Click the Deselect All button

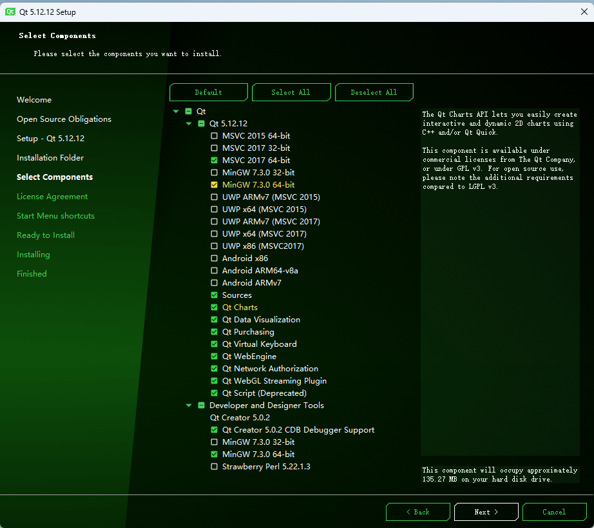tap(374, 93)
